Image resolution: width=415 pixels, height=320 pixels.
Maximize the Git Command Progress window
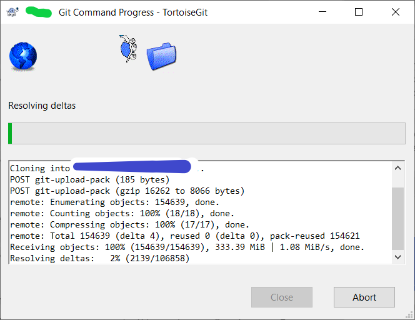(359, 12)
